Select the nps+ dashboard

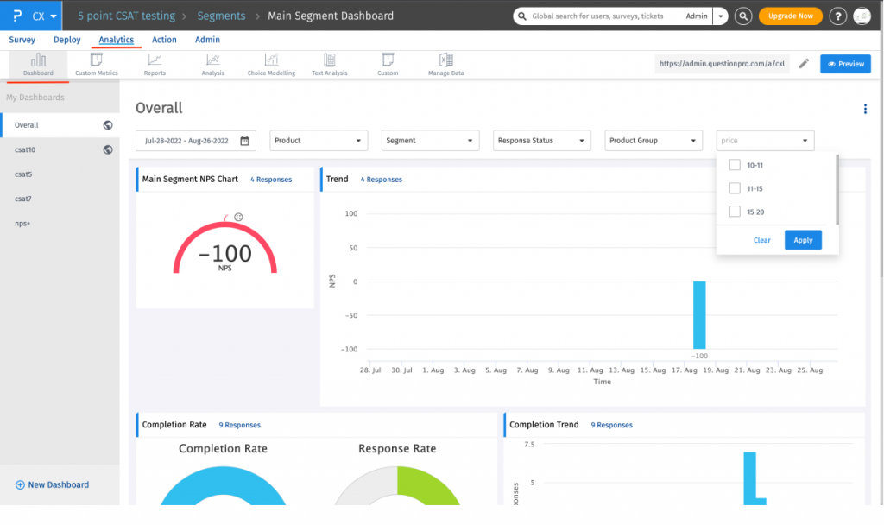click(x=60, y=224)
